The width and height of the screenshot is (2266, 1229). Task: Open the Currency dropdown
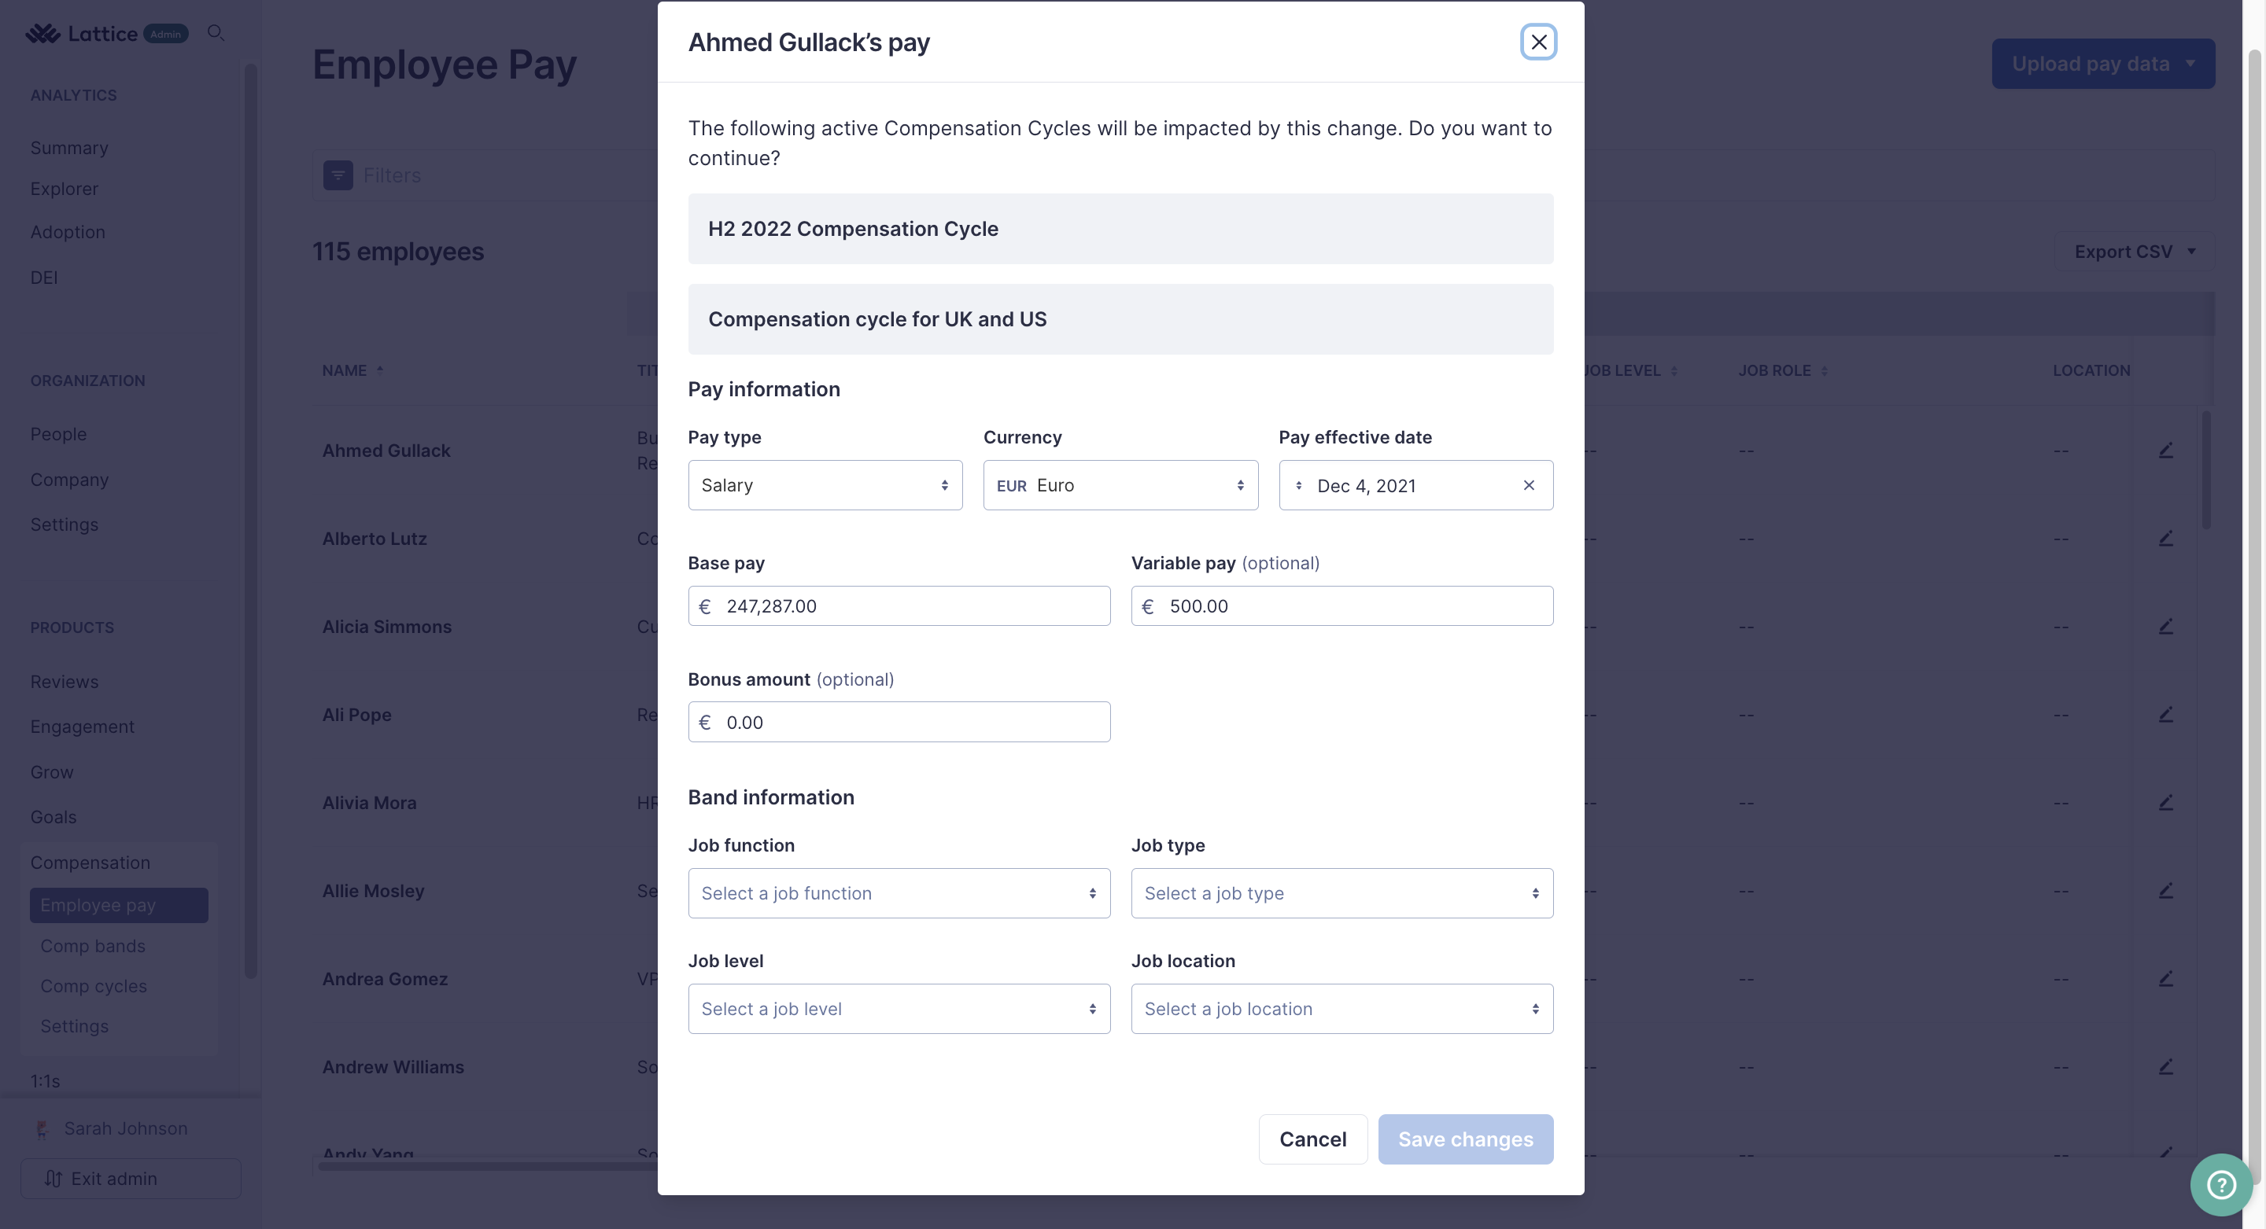pos(1120,485)
